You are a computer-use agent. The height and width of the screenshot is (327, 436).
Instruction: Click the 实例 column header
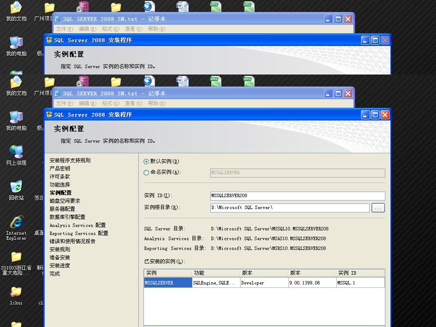pyautogui.click(x=168, y=273)
